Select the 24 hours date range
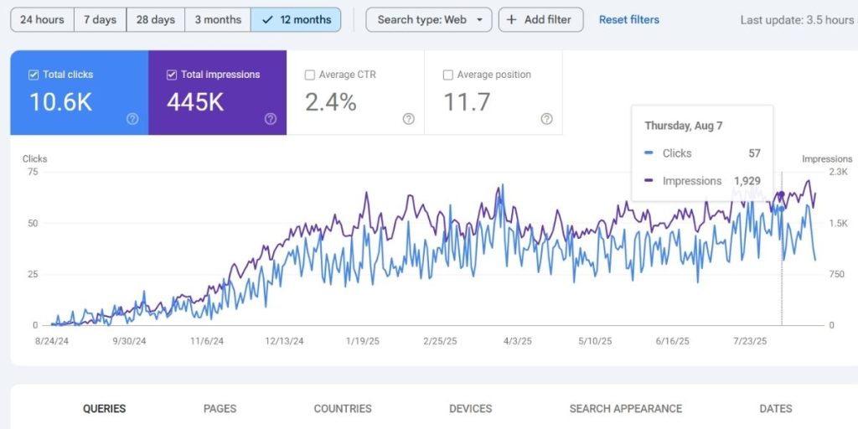The image size is (858, 429). click(x=42, y=19)
